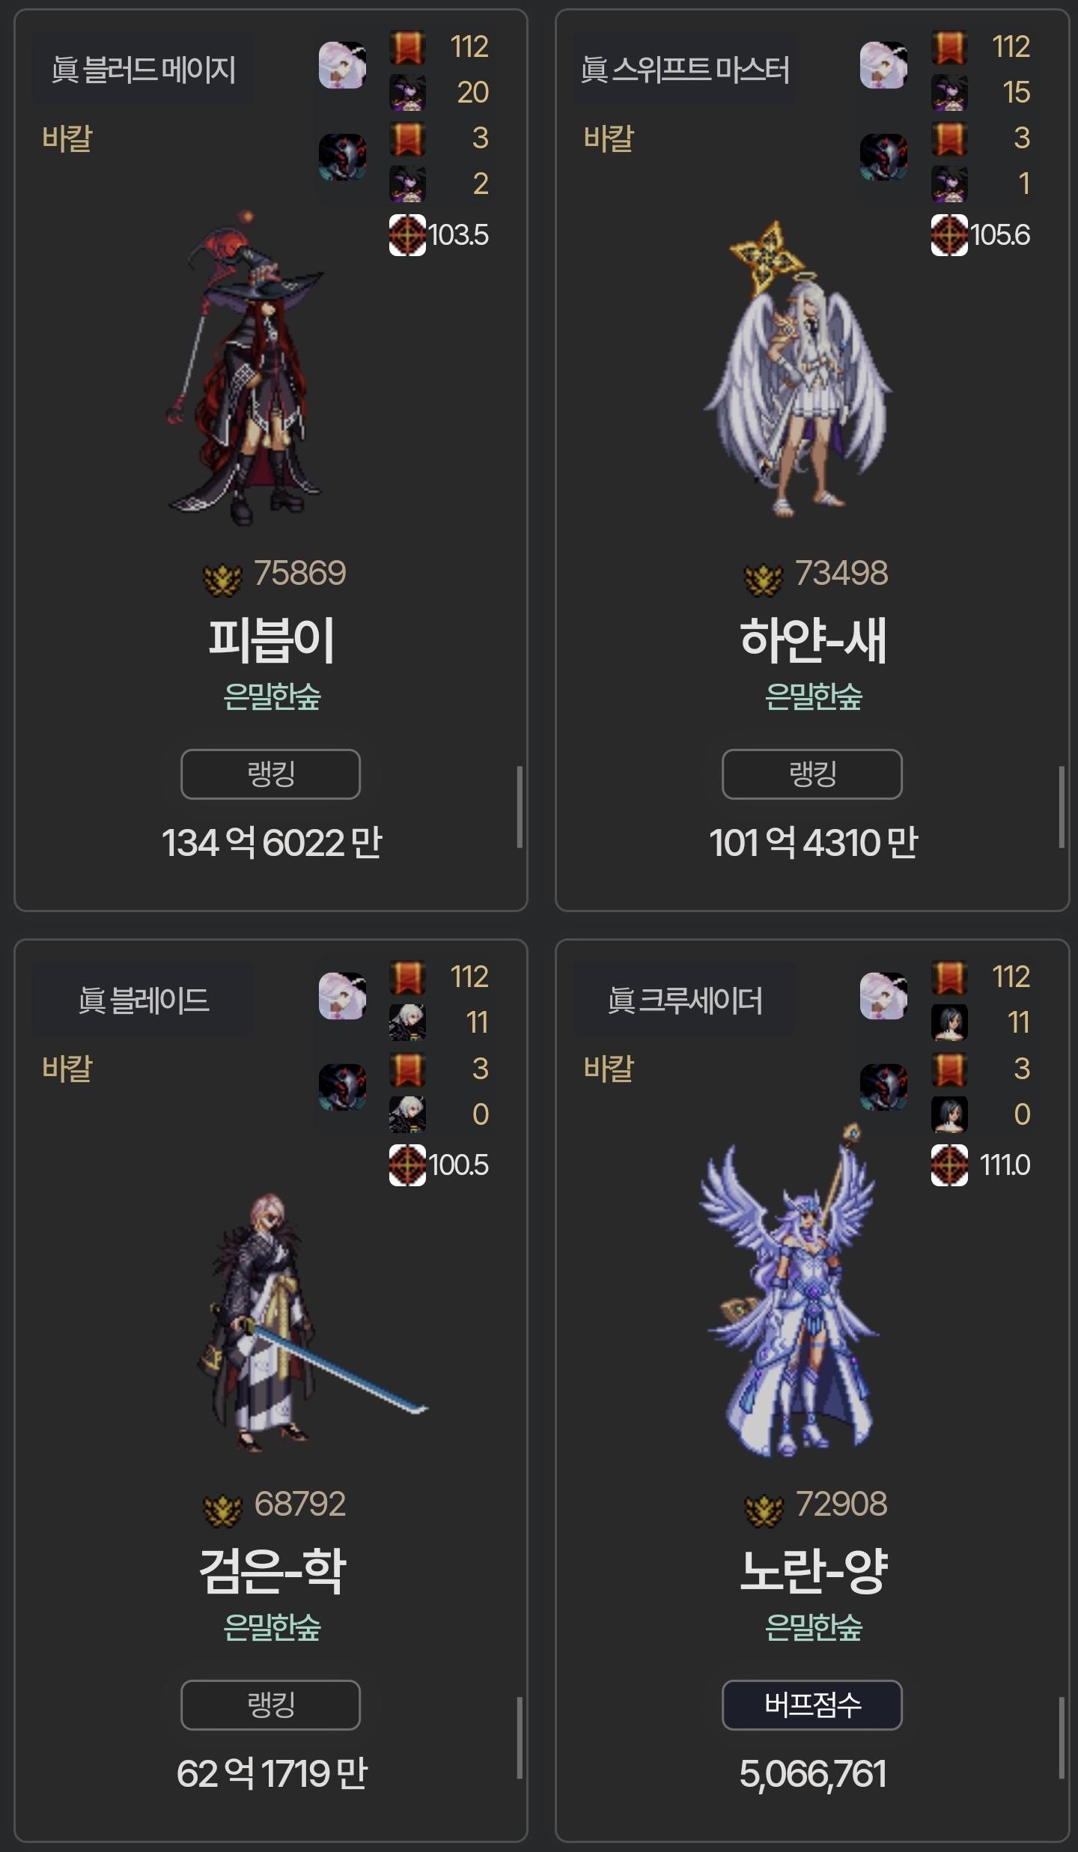Click the 버프점수 button under 노란-양
The width and height of the screenshot is (1078, 1852).
[x=812, y=1705]
